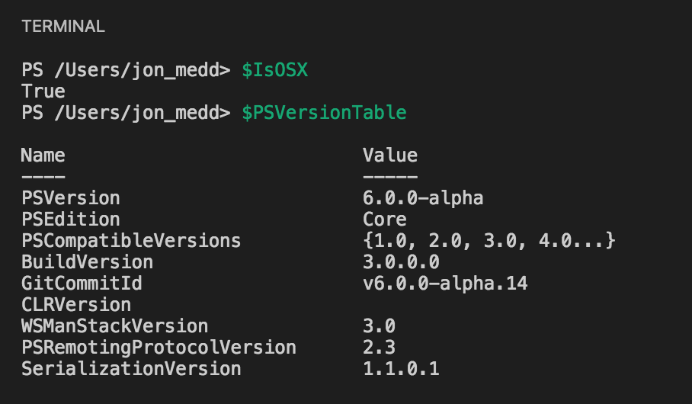Click the PSEdition row name
The image size is (692, 404).
[71, 220]
